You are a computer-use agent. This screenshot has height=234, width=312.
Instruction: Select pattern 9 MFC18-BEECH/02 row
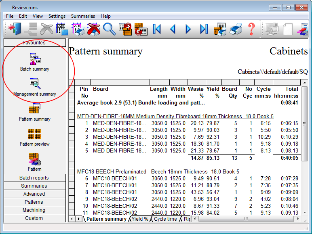[x=188, y=199]
